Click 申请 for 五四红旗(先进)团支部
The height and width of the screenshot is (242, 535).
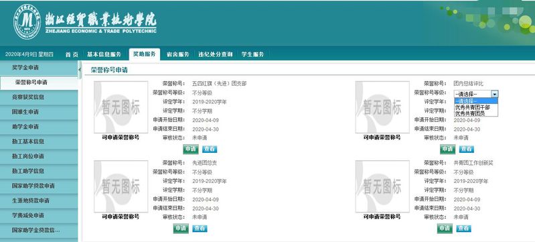(191, 149)
